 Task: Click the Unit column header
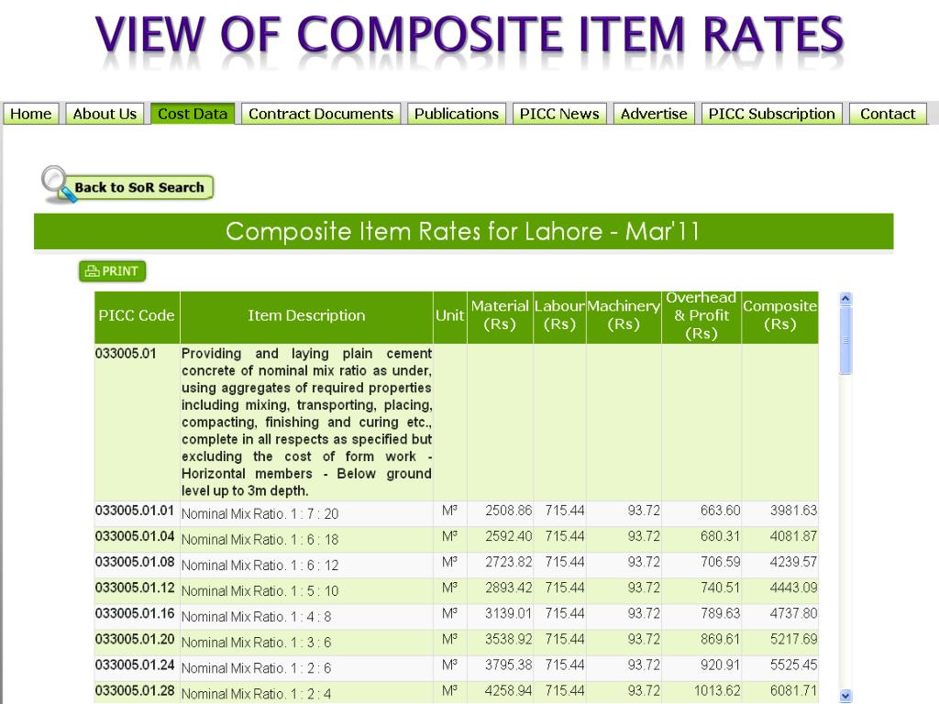(449, 316)
